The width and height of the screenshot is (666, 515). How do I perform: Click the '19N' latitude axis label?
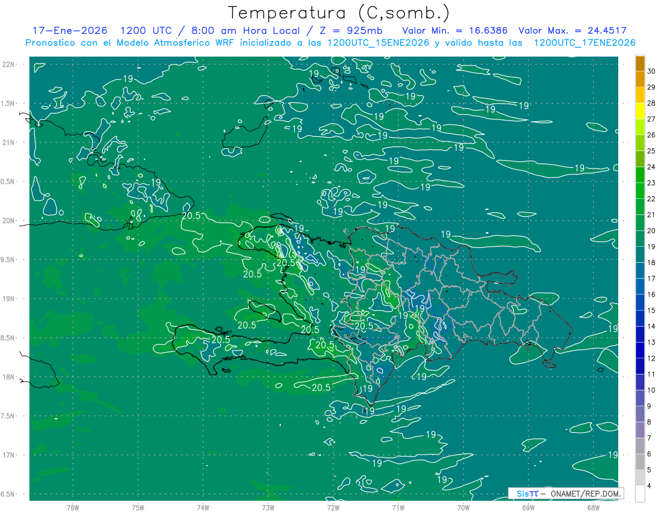(x=9, y=299)
